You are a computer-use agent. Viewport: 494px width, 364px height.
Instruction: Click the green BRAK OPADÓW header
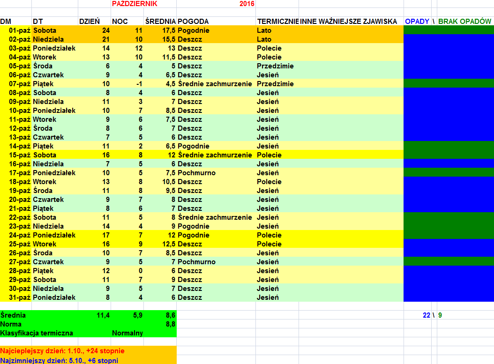(x=464, y=22)
